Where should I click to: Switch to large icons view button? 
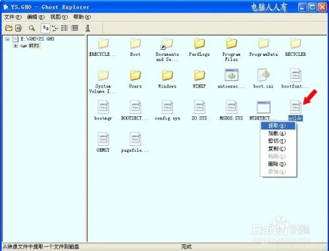pyautogui.click(x=46, y=28)
